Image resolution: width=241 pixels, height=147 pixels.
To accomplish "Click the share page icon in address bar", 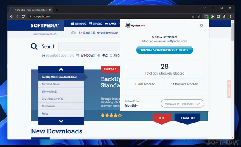I will coord(193,16).
